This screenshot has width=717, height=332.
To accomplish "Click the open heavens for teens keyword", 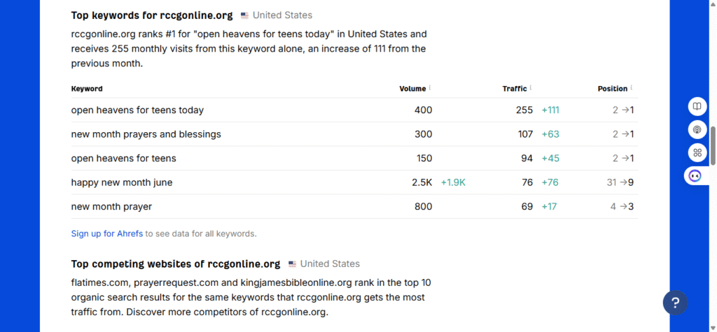I will pyautogui.click(x=123, y=159).
